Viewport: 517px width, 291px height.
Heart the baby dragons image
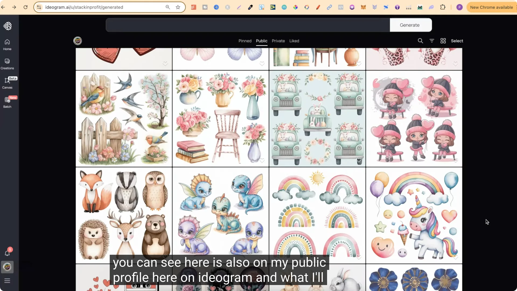[x=263, y=257]
